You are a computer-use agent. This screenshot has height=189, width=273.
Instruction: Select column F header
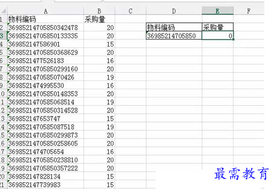pyautogui.click(x=249, y=11)
